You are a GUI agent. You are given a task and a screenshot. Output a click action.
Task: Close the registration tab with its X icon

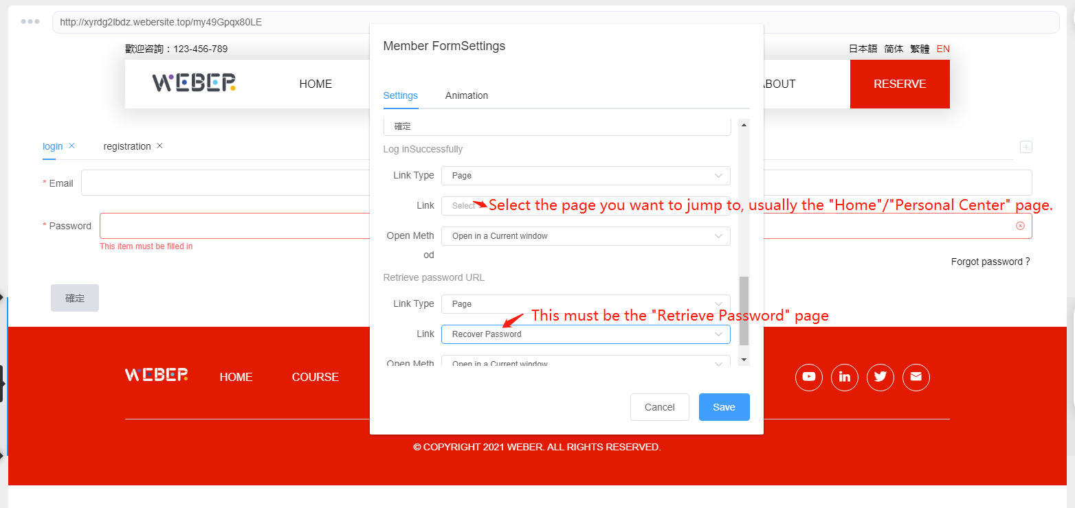coord(159,146)
